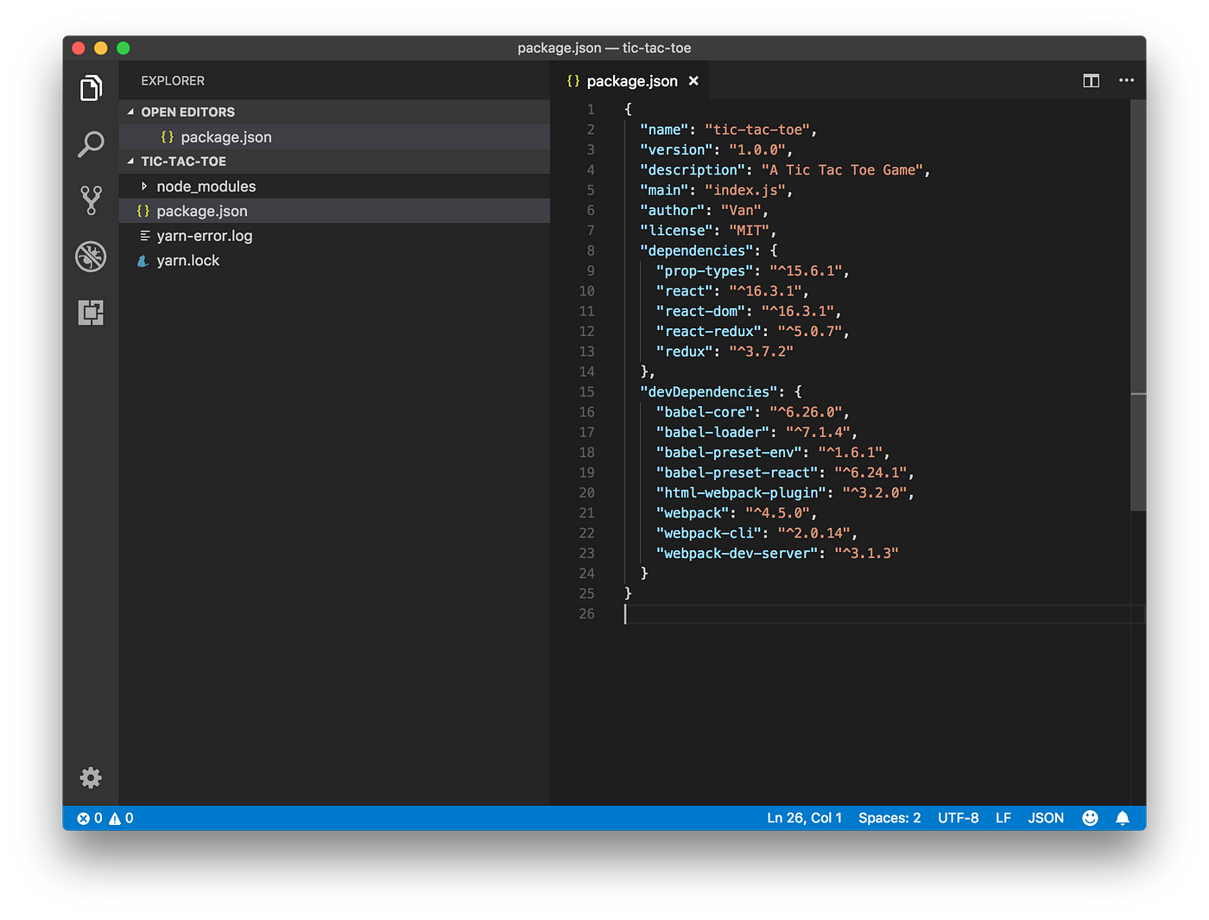Open the yarn.lock file

[334, 261]
